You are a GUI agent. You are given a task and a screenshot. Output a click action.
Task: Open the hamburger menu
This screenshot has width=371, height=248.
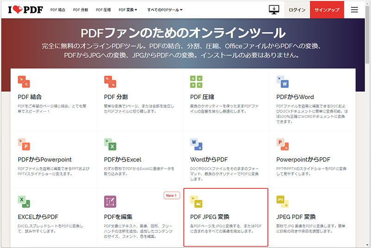click(354, 10)
